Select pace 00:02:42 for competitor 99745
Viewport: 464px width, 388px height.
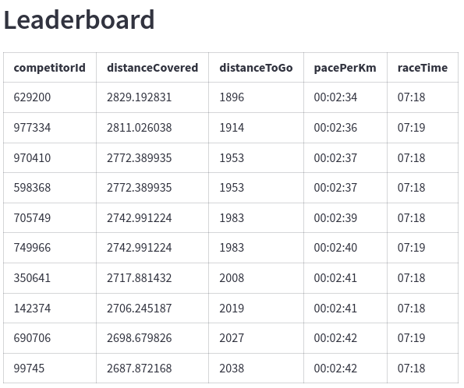click(335, 369)
